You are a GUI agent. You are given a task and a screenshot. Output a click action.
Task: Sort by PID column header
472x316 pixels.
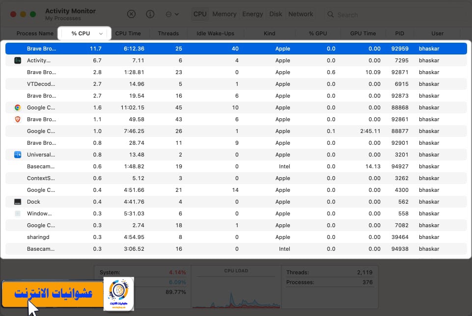click(399, 33)
